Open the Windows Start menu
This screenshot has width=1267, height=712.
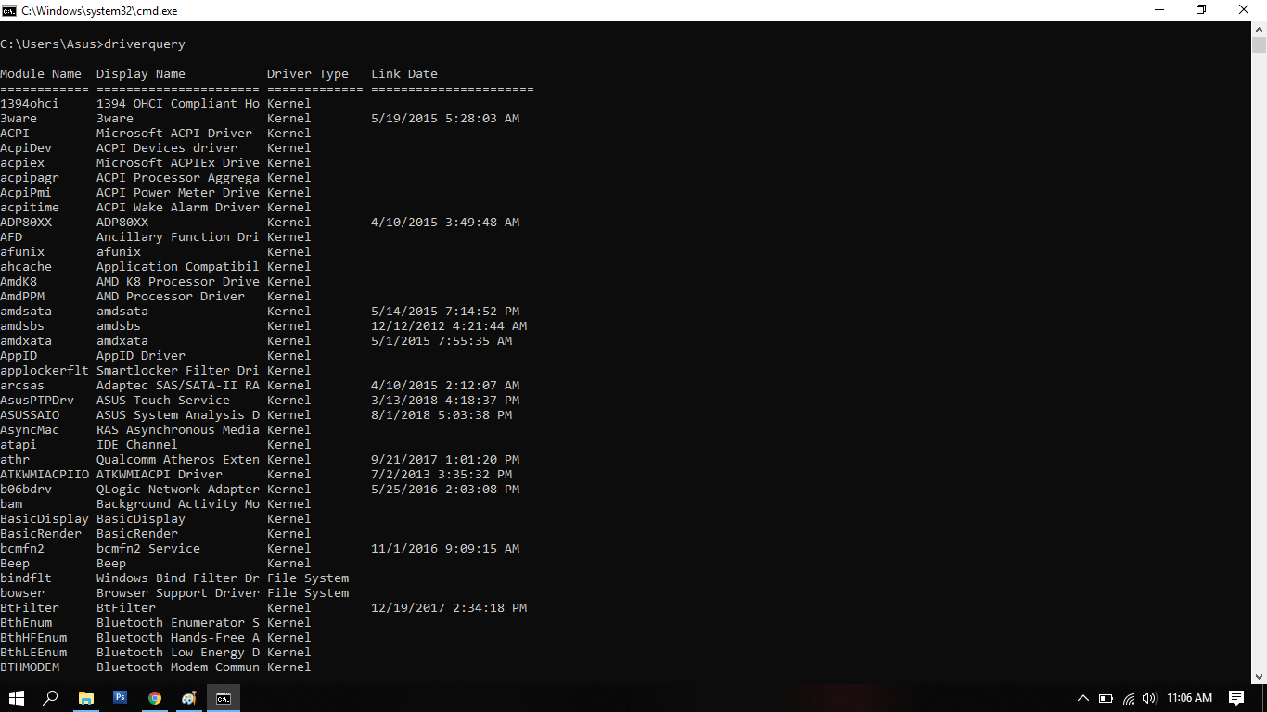[17, 698]
